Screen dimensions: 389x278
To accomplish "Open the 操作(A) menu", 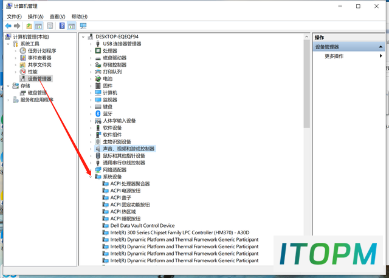I will pyautogui.click(x=36, y=16).
